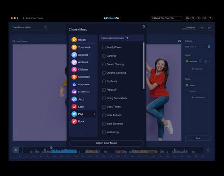The image size is (224, 176).
Task: Choose the Children category icon
Action: pos(74,69)
